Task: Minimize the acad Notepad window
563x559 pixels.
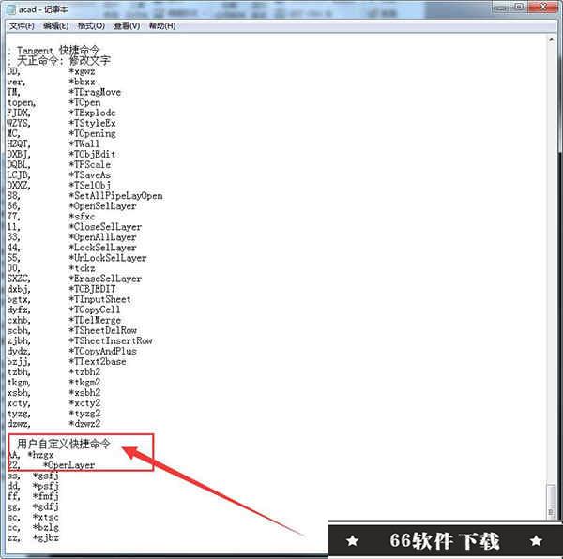Action: [502, 8]
